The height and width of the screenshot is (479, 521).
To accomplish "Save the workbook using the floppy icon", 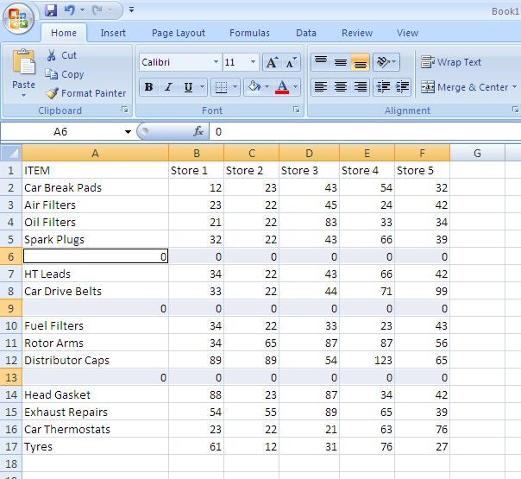I will (x=51, y=10).
